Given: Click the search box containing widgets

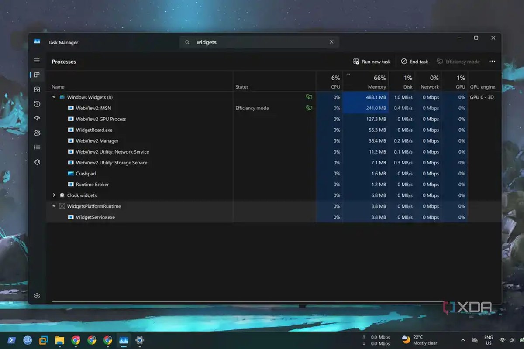Looking at the screenshot, I should point(259,42).
